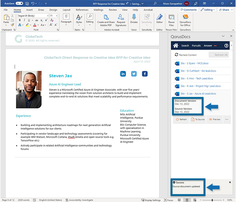Launch QorusDocs for Office add-in
Image resolution: width=236 pixels, height=202 pixels.
coord(185,20)
